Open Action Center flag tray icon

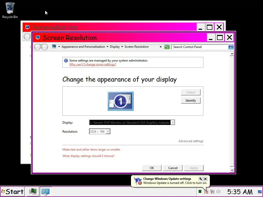click(206, 192)
